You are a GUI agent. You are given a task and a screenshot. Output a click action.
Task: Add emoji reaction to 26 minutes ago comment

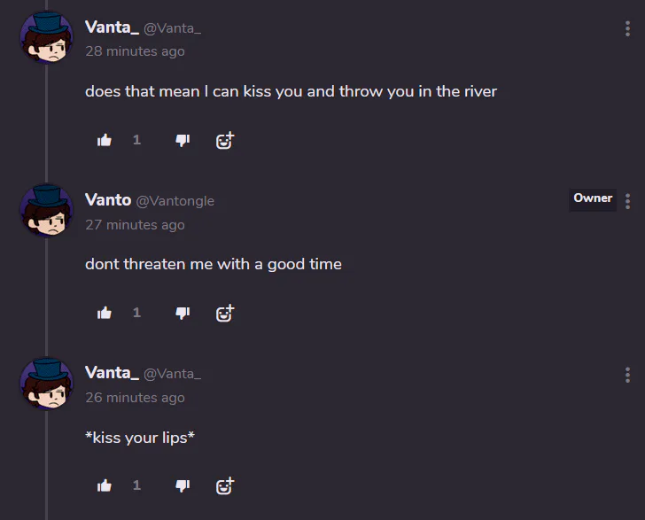[x=225, y=485]
